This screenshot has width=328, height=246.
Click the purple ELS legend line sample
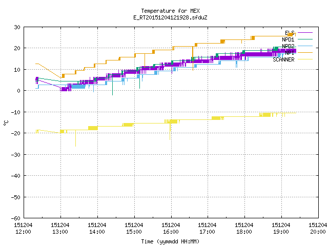[x=305, y=33]
